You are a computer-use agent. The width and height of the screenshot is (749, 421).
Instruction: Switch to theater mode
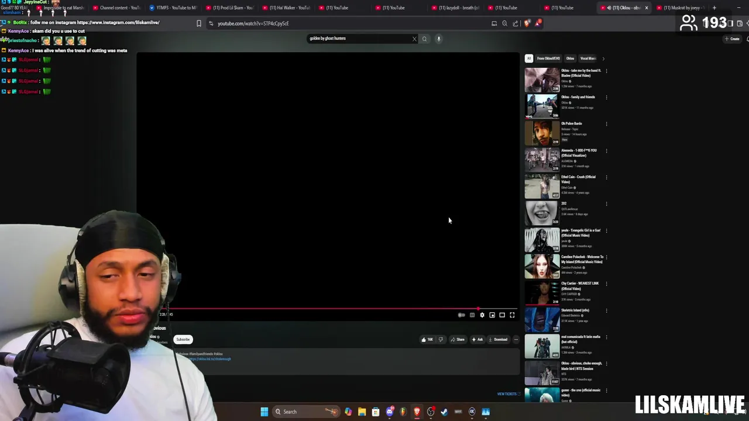502,315
